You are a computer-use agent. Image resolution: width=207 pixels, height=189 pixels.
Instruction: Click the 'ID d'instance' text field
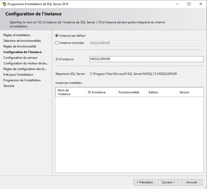point(146,59)
